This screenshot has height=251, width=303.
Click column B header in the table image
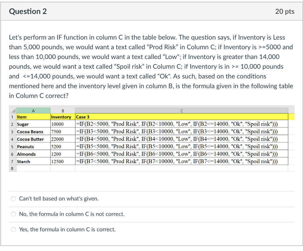63,111
